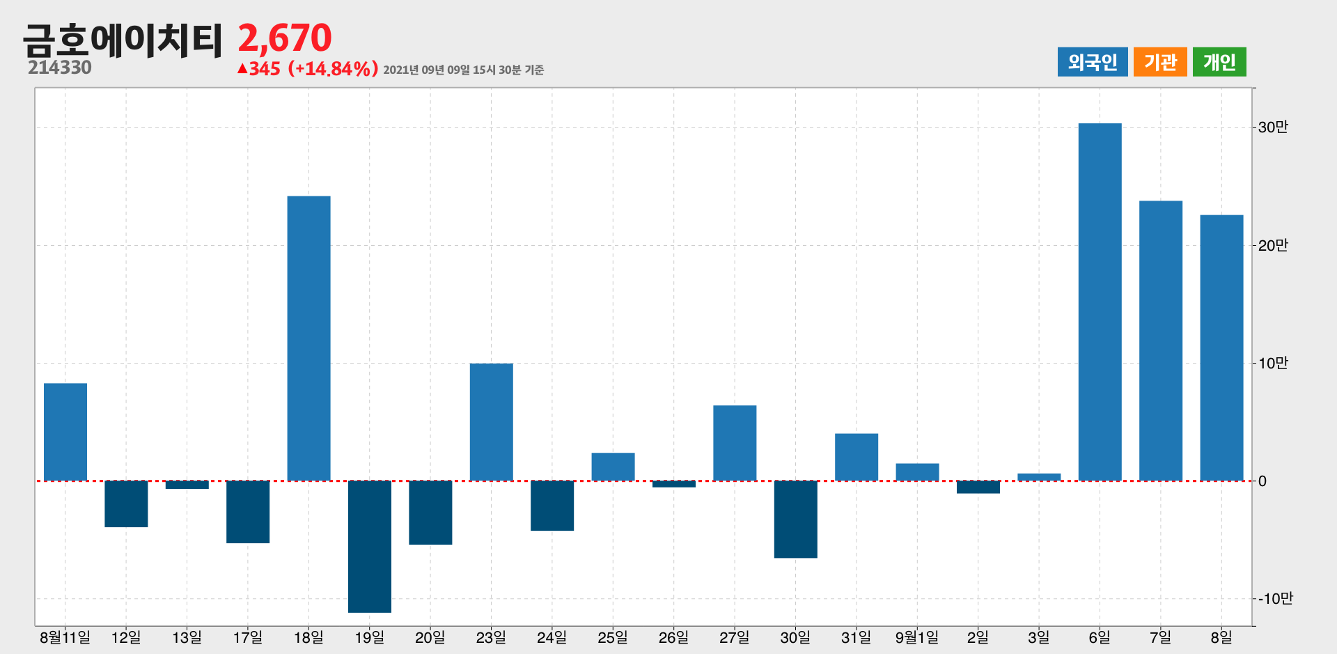Image resolution: width=1337 pixels, height=654 pixels.
Task: Select the 외국인 legend button
Action: [1093, 62]
